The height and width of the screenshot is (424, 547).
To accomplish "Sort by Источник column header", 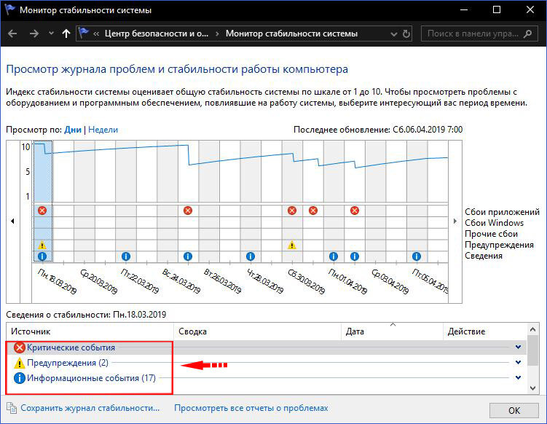I will pyautogui.click(x=90, y=331).
